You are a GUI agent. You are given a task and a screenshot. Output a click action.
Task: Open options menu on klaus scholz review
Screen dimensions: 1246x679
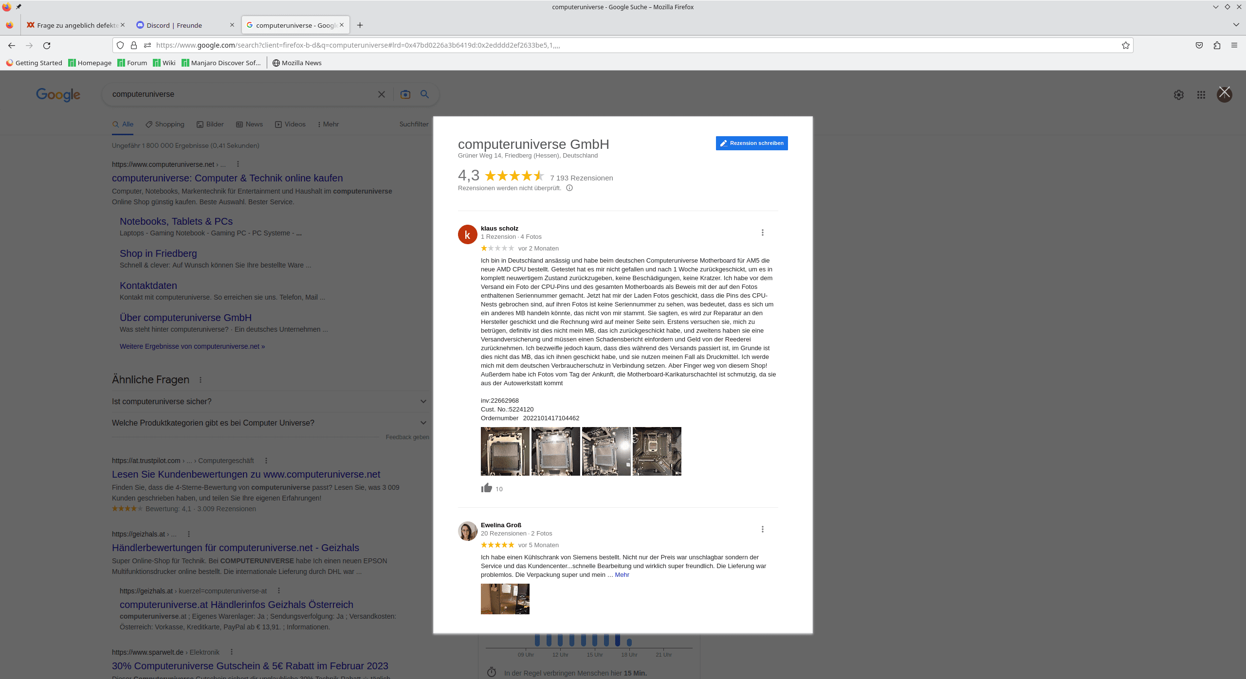pyautogui.click(x=763, y=232)
